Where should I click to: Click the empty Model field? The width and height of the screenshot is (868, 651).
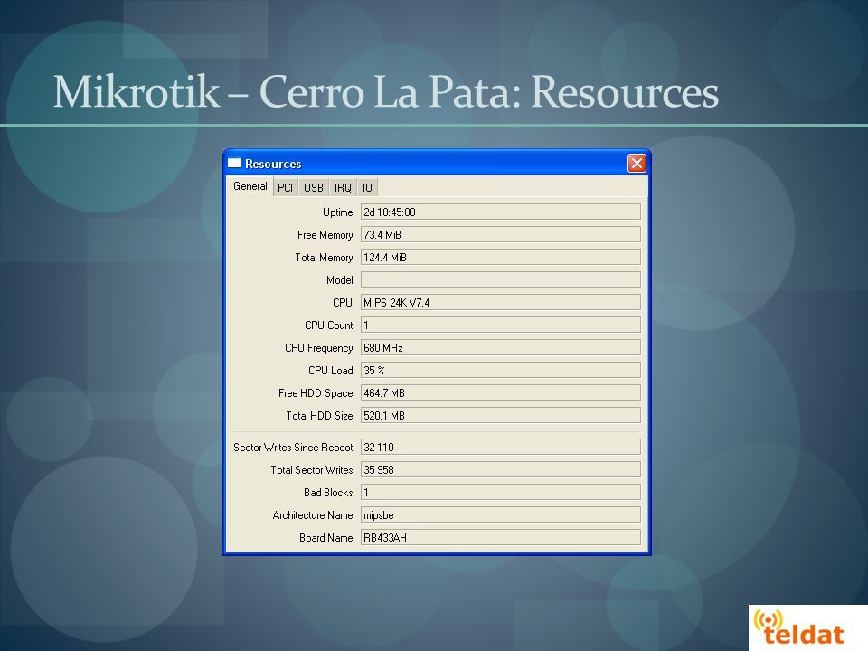click(x=500, y=280)
